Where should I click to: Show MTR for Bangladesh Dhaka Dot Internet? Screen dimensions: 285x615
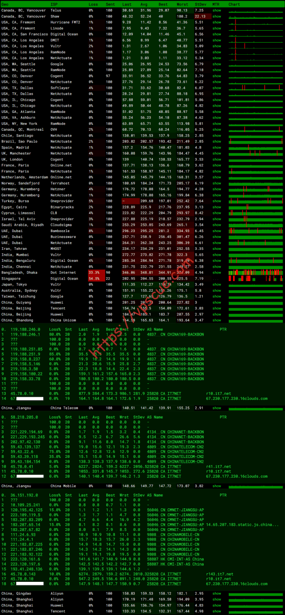point(217,272)
